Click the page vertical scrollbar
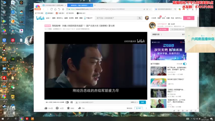 [x=198, y=62]
